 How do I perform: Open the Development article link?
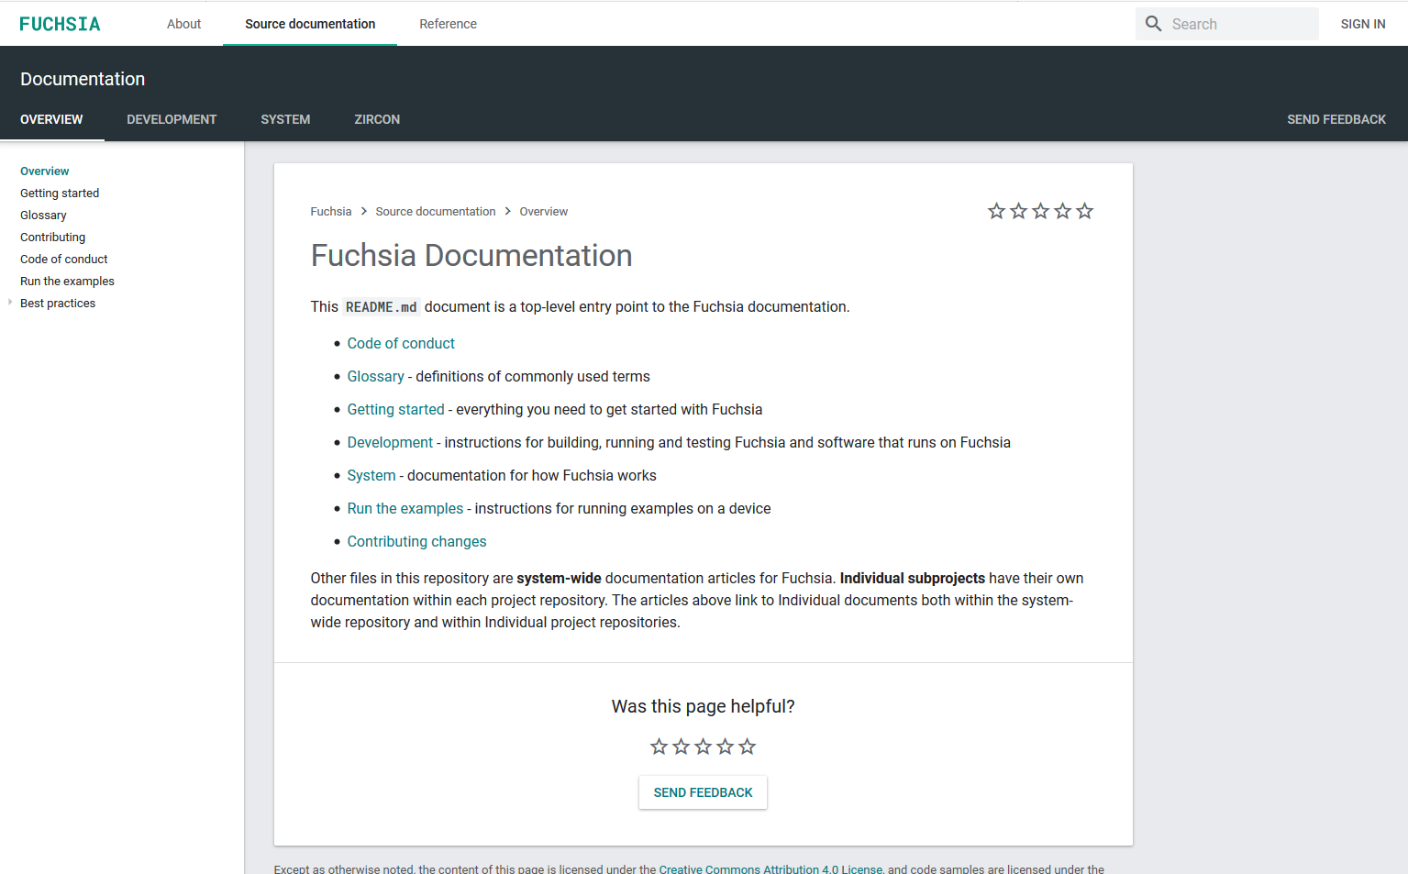click(390, 442)
